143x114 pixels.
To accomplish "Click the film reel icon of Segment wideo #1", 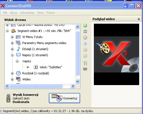I will pos(13,31).
